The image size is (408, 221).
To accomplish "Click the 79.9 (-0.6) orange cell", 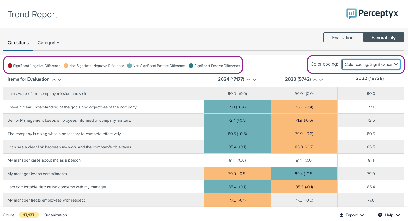I will click(304, 134).
